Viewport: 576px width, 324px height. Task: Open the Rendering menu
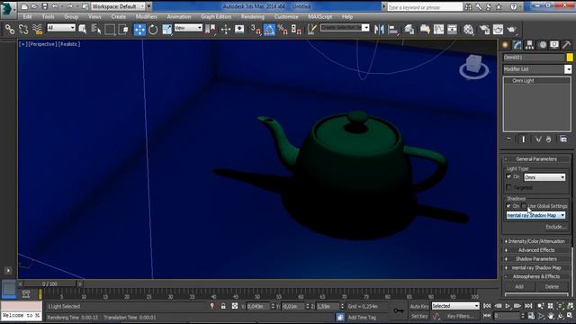[x=253, y=17]
